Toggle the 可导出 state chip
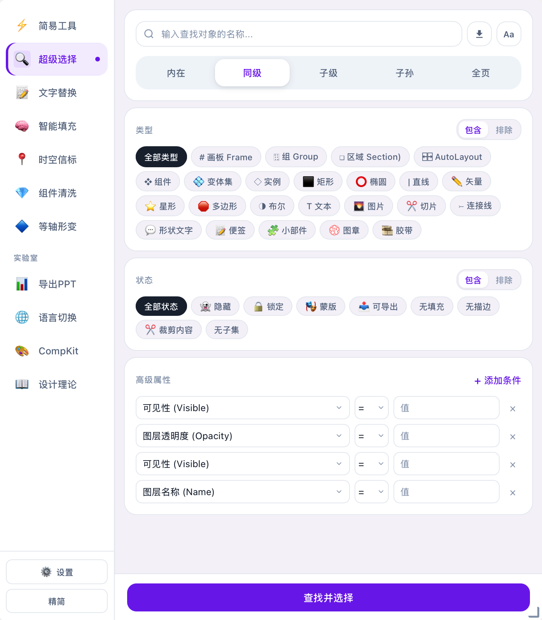Screen dimensions: 542x620 pos(378,306)
